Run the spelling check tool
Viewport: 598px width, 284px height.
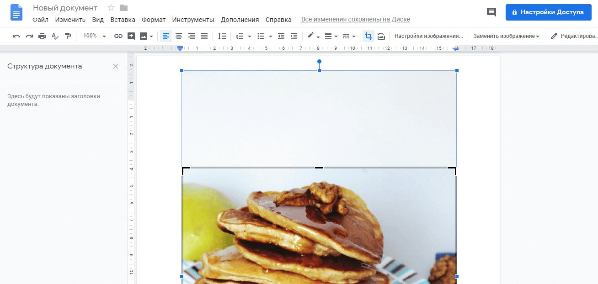coord(55,36)
